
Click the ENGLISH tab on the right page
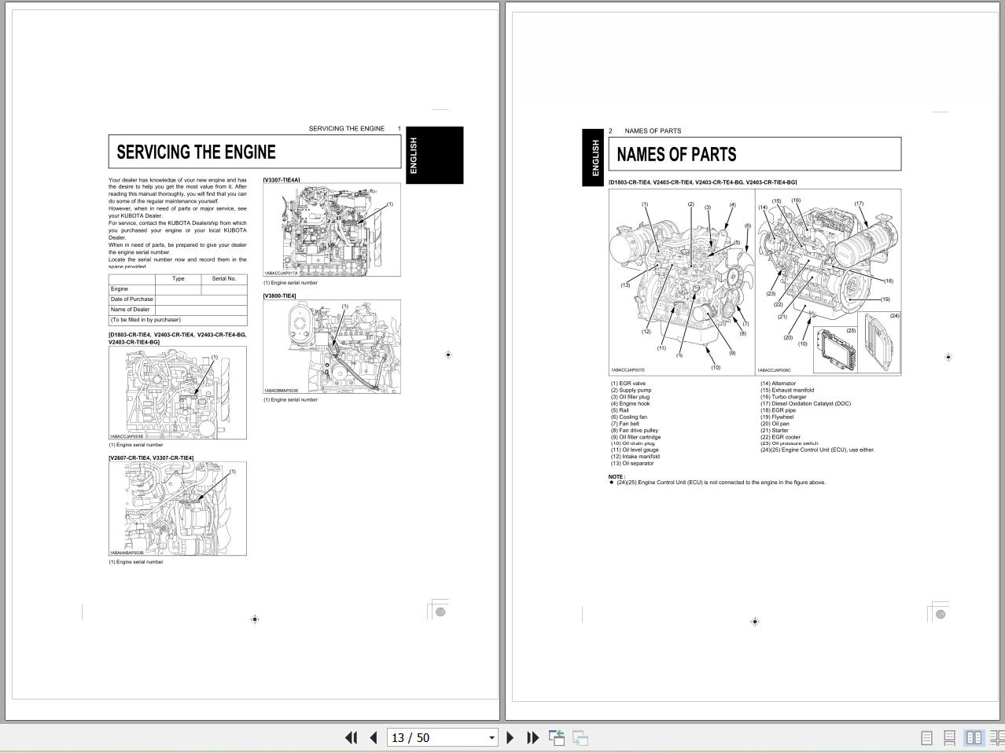point(594,155)
